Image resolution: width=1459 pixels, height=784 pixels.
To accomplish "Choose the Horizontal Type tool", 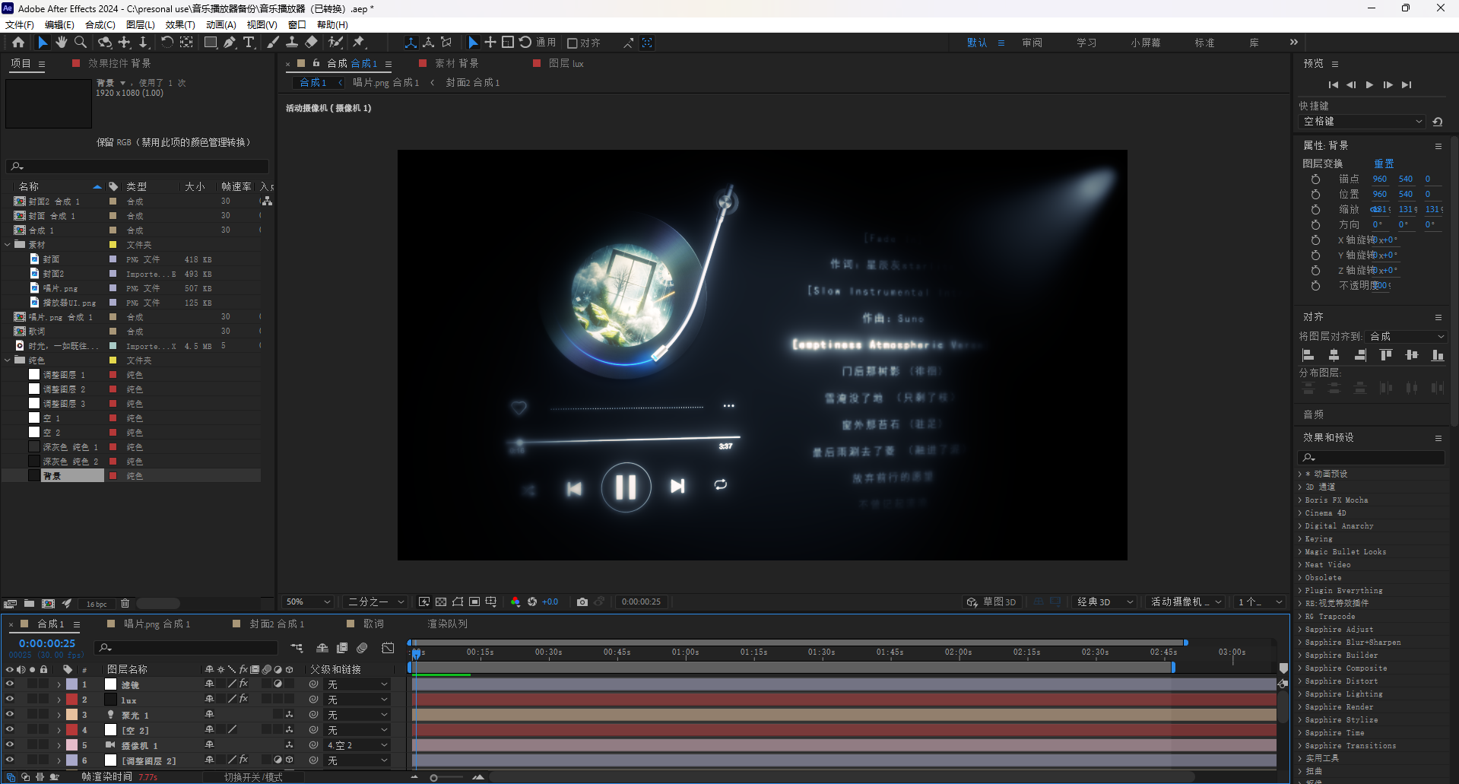I will point(249,43).
